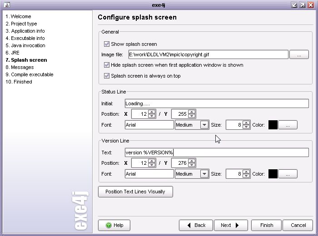Click the Status Line Y position value 255

pos(180,114)
